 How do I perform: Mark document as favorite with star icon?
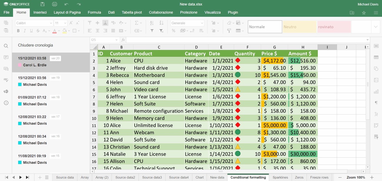point(364,13)
